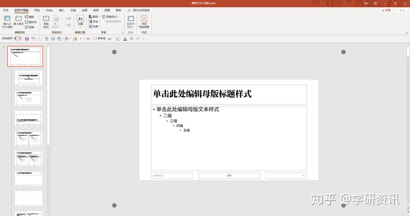Open the Themes (主题) gallery
The image size is (410, 216).
click(x=80, y=22)
